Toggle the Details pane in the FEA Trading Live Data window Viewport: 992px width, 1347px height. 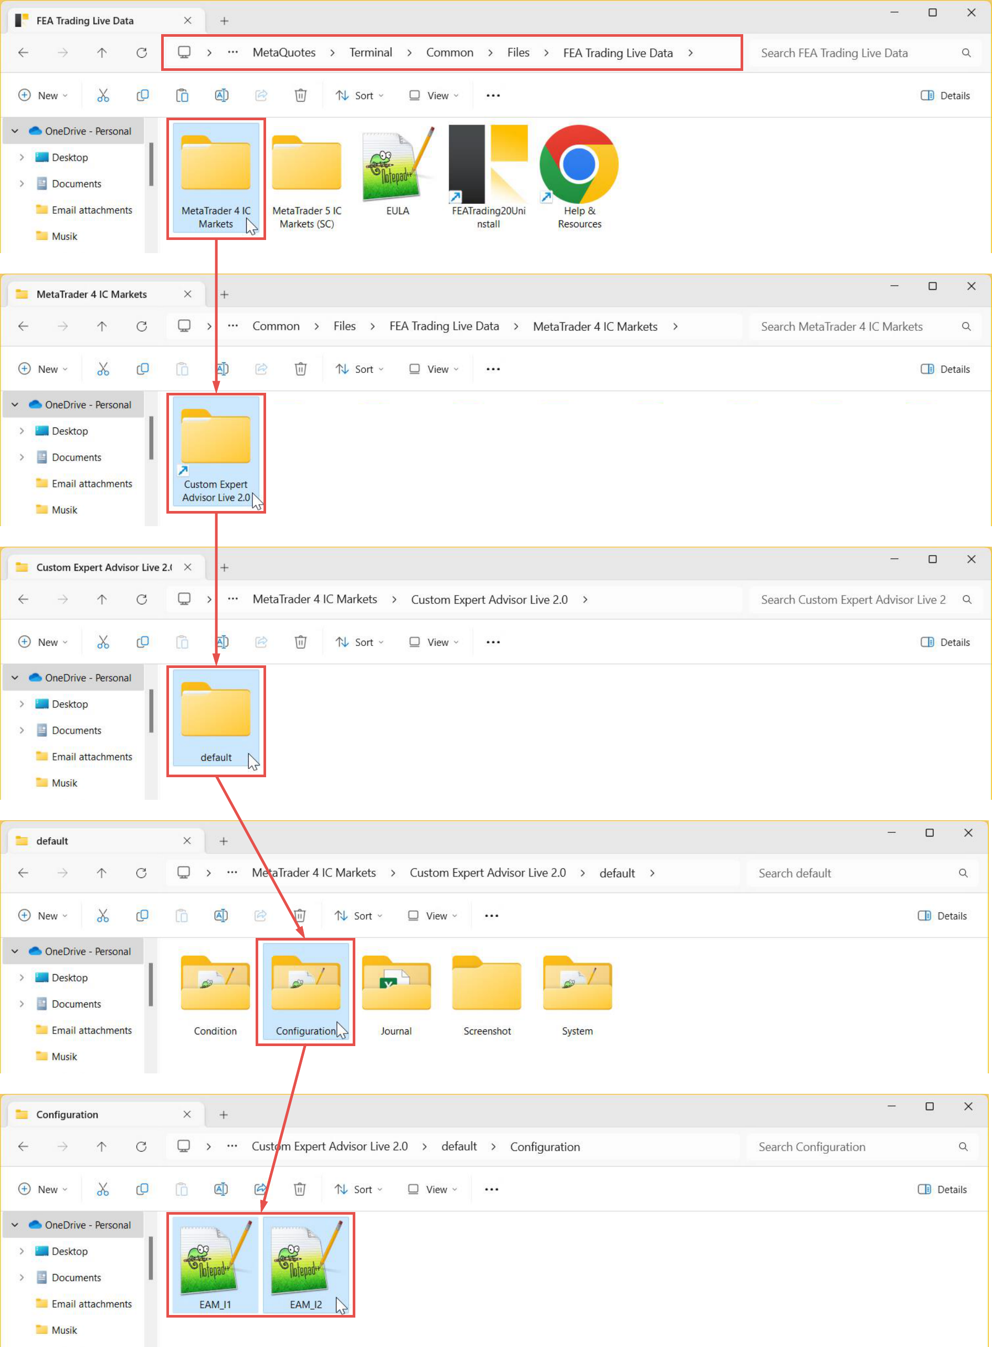click(x=945, y=96)
